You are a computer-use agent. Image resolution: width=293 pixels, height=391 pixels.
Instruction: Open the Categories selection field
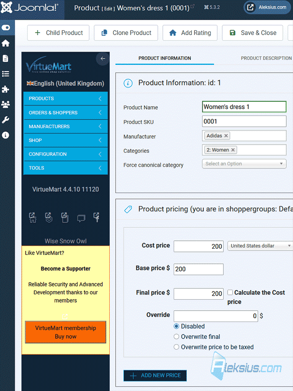coord(244,150)
